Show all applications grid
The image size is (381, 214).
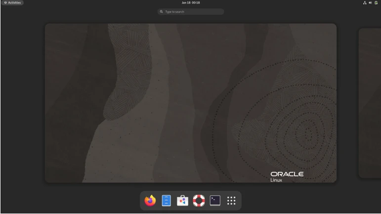(231, 201)
